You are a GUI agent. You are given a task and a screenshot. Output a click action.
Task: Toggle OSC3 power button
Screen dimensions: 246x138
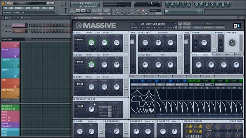click(74, 77)
